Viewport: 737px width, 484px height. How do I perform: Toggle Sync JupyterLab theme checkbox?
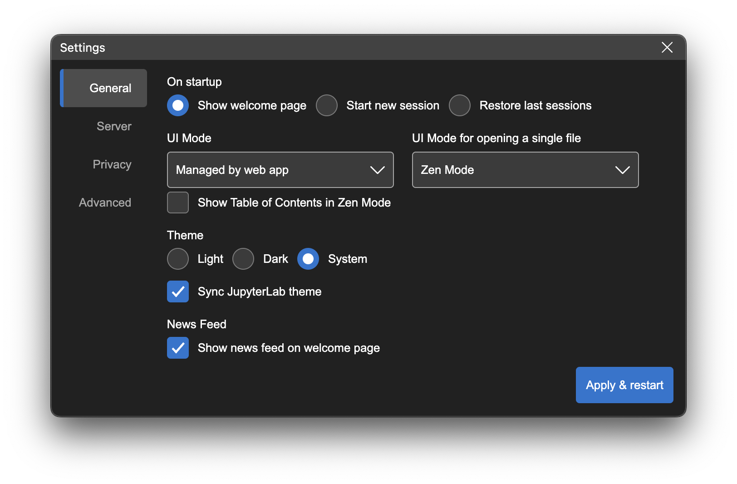[178, 291]
